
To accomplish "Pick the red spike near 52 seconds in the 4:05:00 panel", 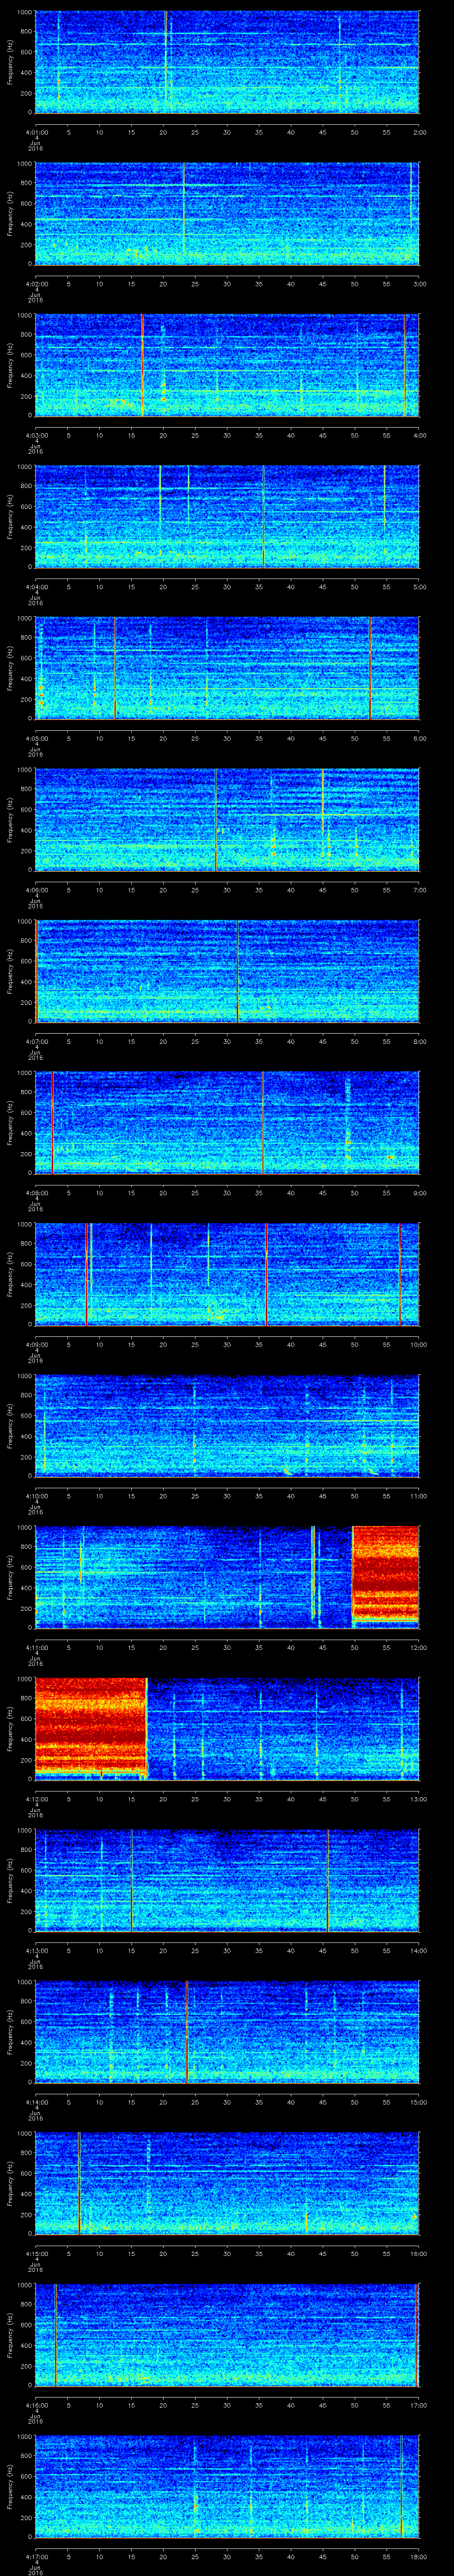I will tap(369, 668).
